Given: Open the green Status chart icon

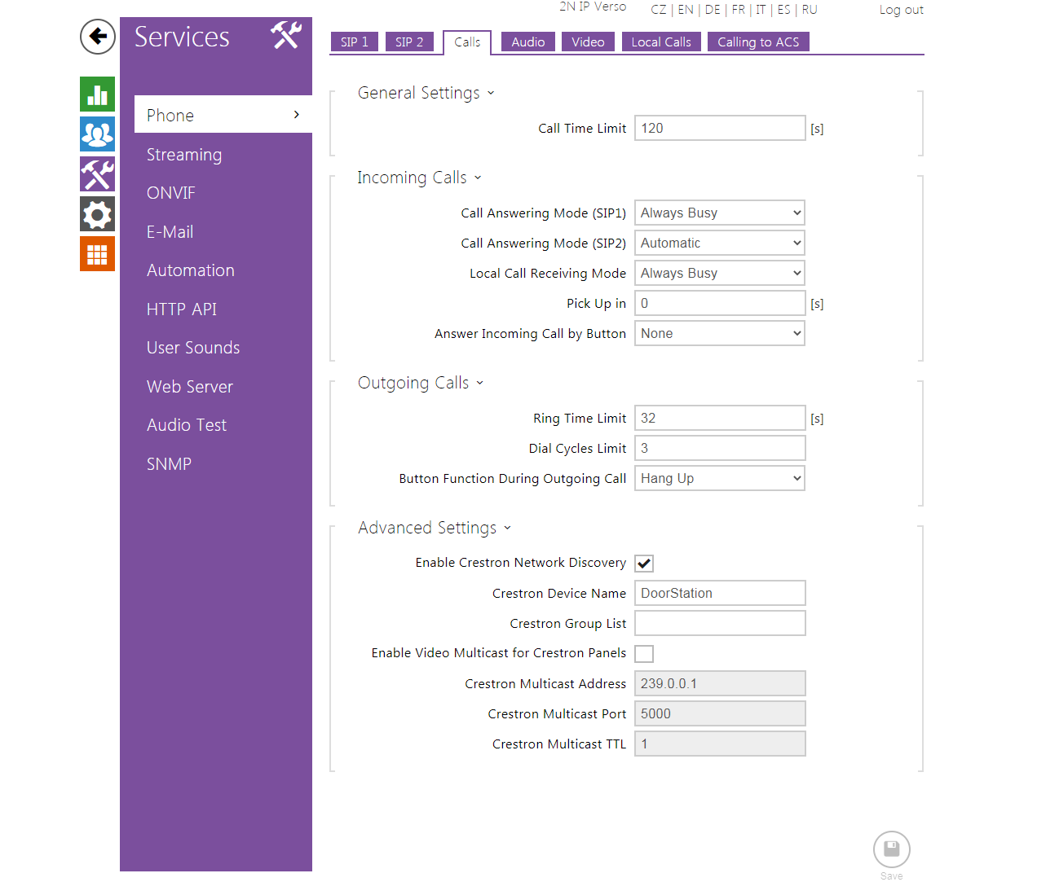Looking at the screenshot, I should pos(97,94).
